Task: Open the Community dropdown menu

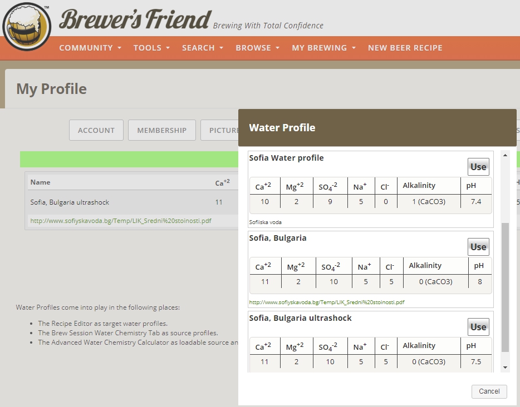Action: [x=90, y=48]
